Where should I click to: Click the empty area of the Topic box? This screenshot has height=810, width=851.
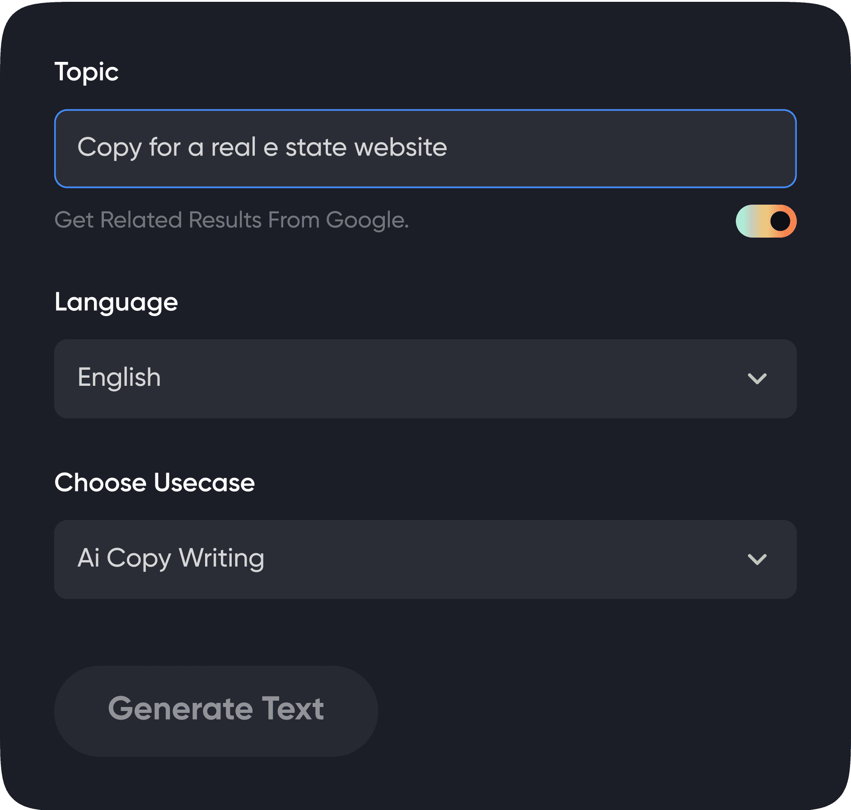623,149
